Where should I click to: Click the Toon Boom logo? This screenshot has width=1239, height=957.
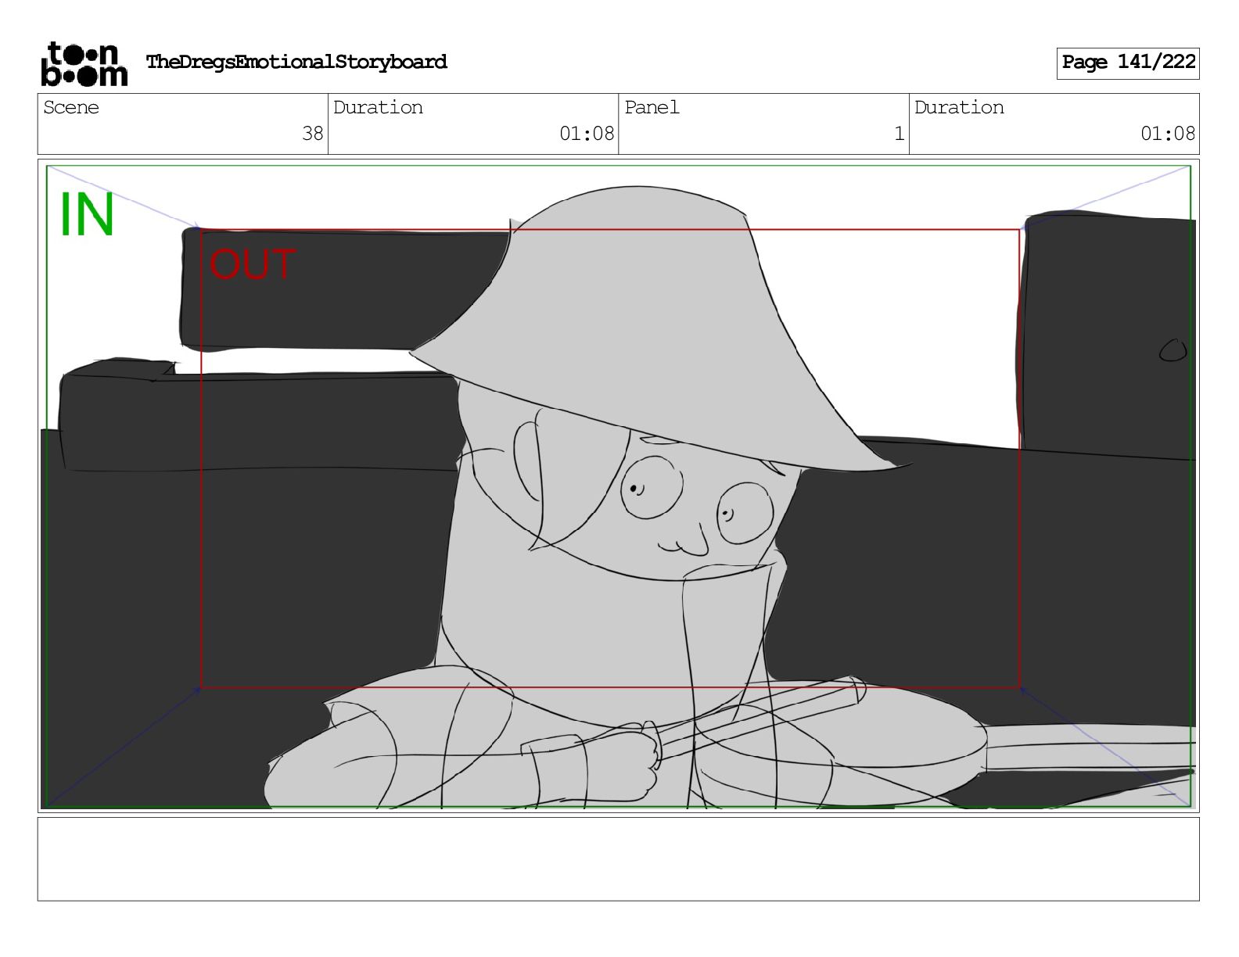(x=84, y=63)
